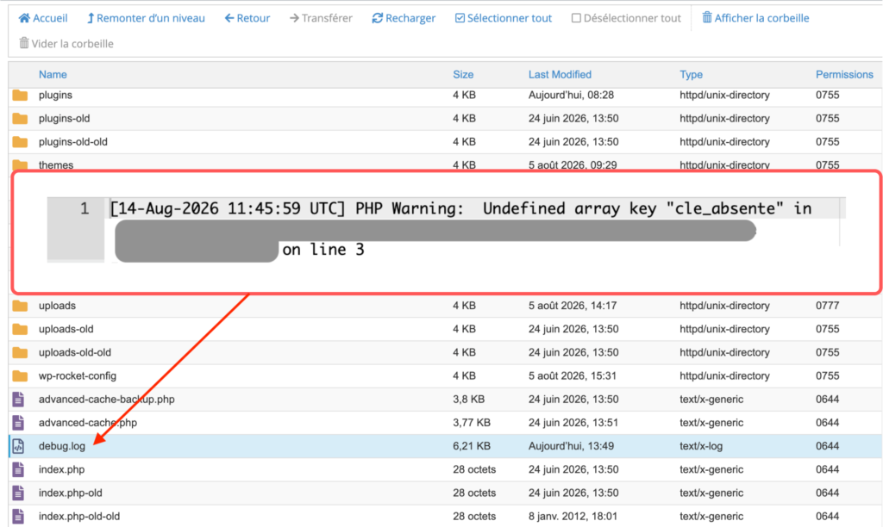Click the index.php-old-old file icon
Screen dimensions: 883x527
(x=18, y=517)
